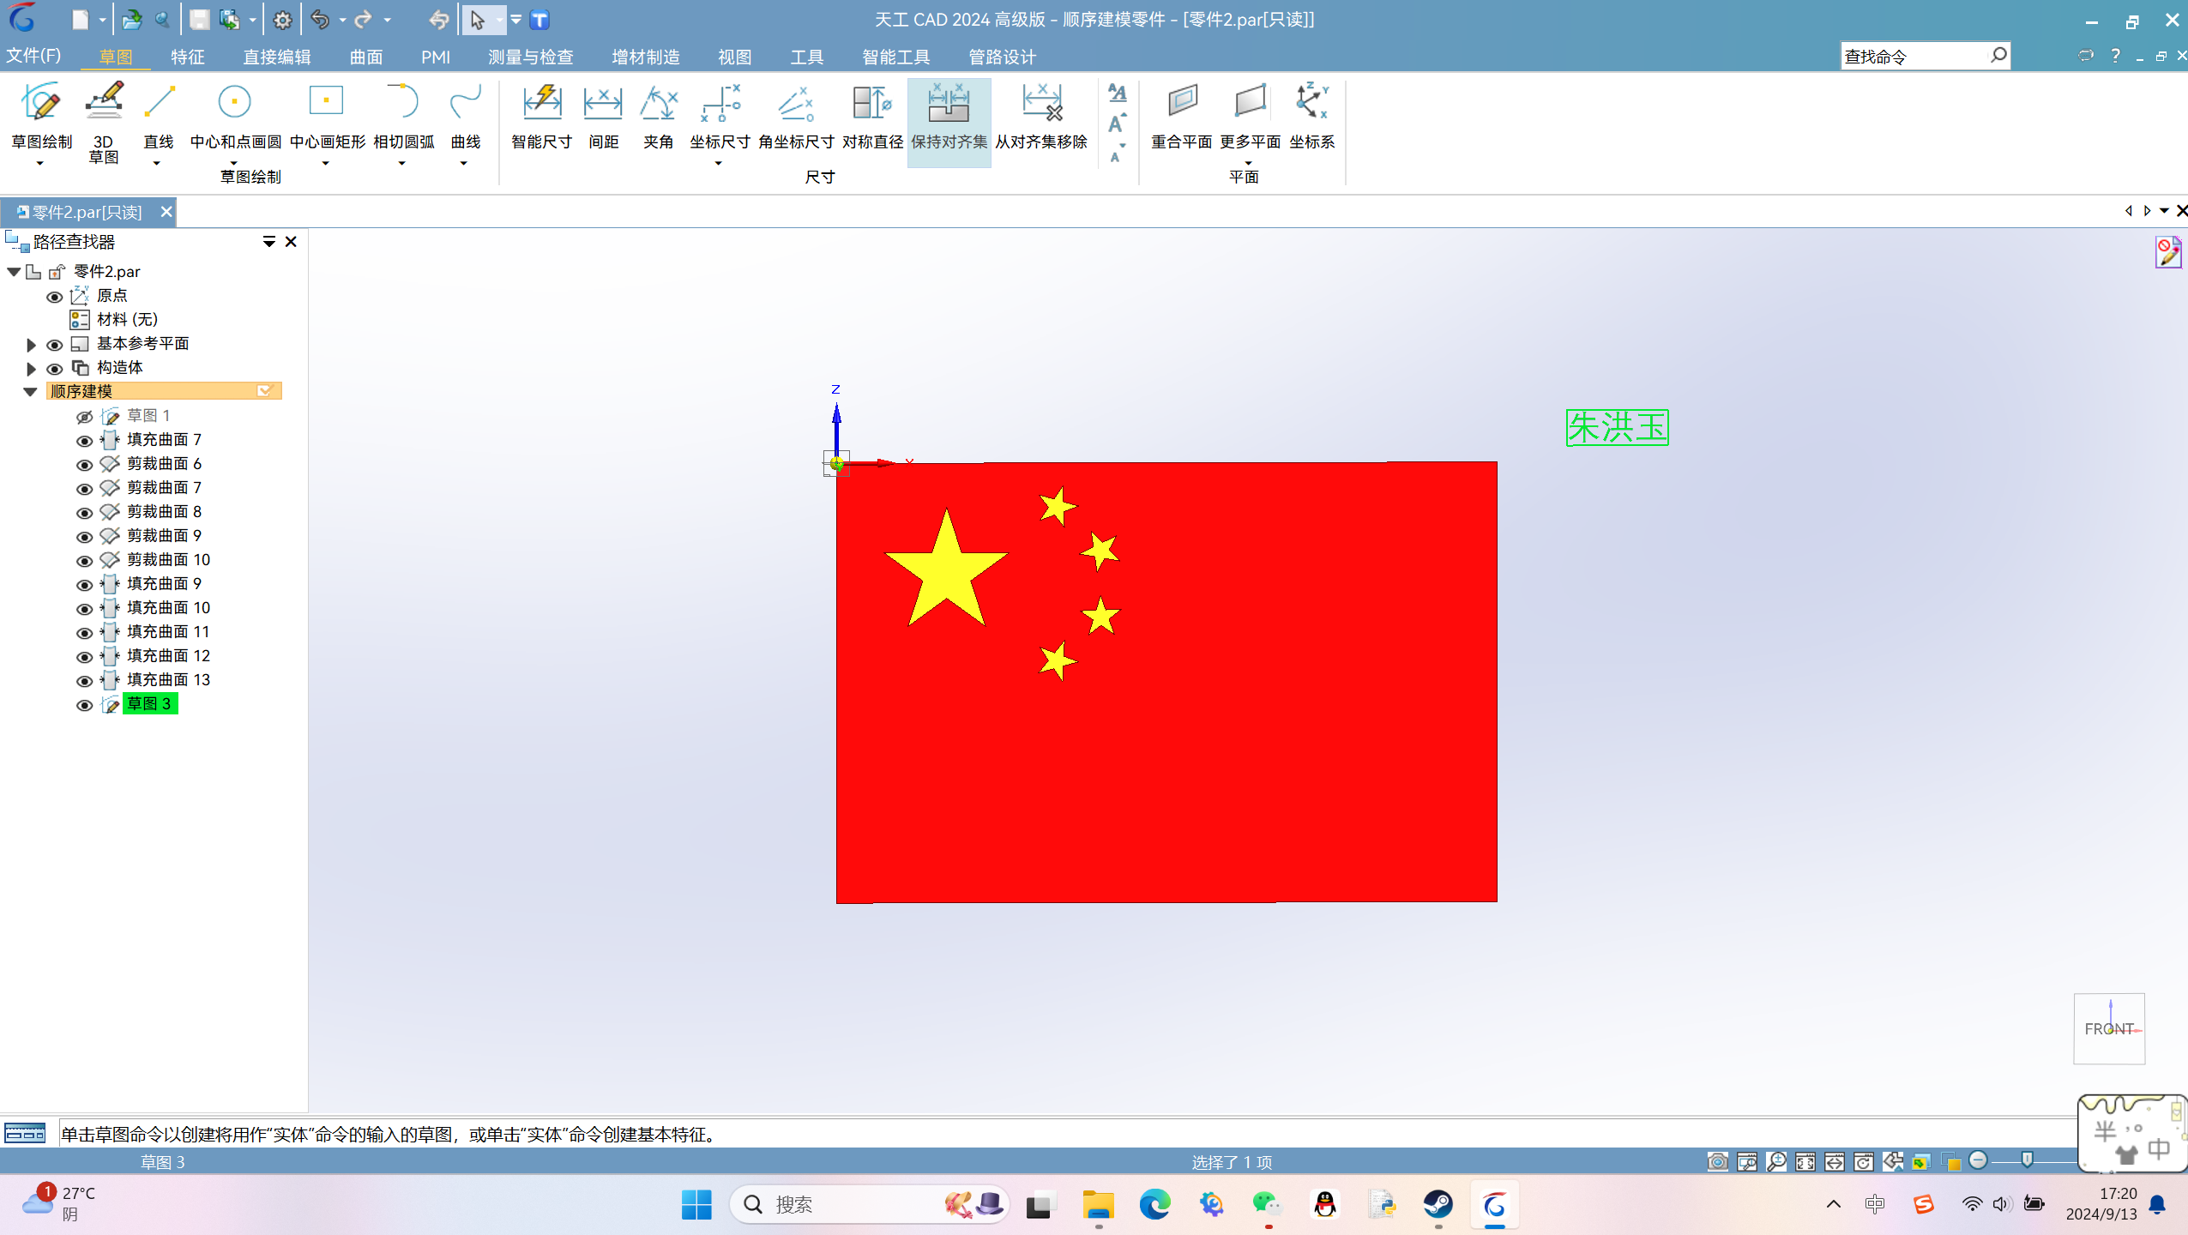Click the Windows Start button
This screenshot has height=1235, width=2188.
click(x=696, y=1205)
